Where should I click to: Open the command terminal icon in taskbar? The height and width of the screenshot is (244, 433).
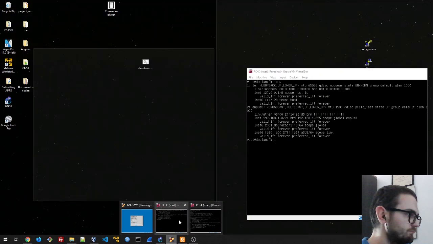click(x=138, y=240)
